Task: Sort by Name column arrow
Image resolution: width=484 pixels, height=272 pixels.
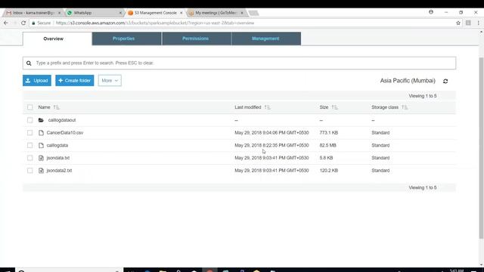Action: pos(56,107)
